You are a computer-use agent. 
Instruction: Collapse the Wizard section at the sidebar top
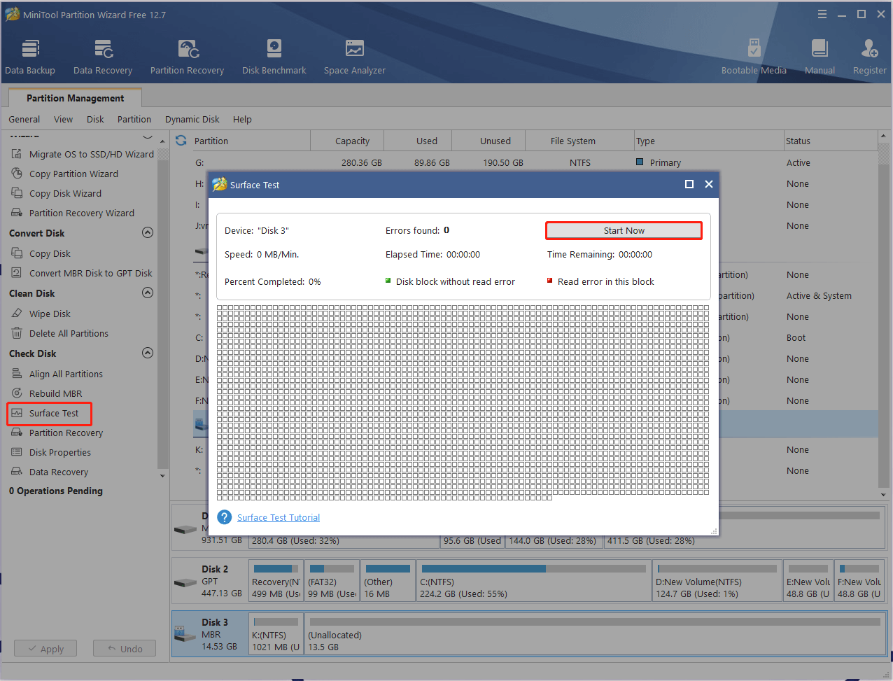pos(148,136)
